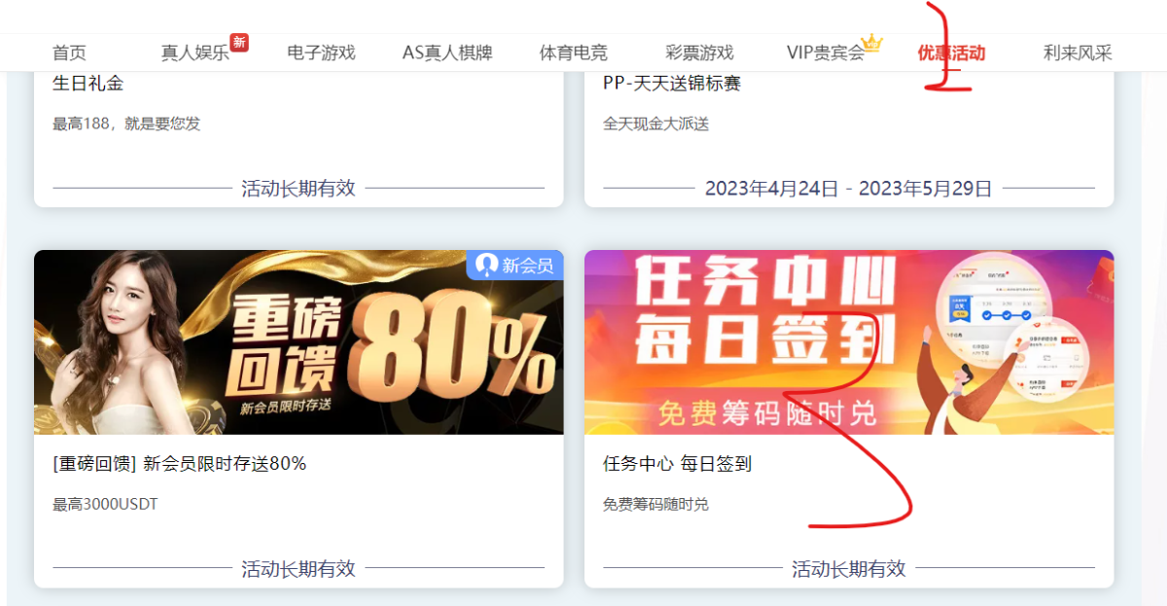
Task: Click the 最高3000USDT description text
Action: [x=105, y=505]
